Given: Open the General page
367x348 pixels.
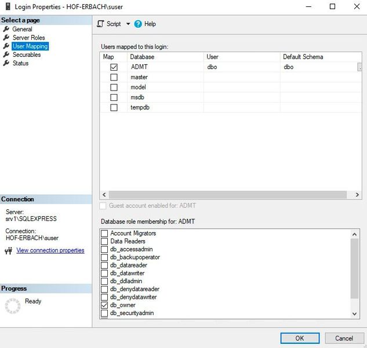Looking at the screenshot, I should coord(22,29).
